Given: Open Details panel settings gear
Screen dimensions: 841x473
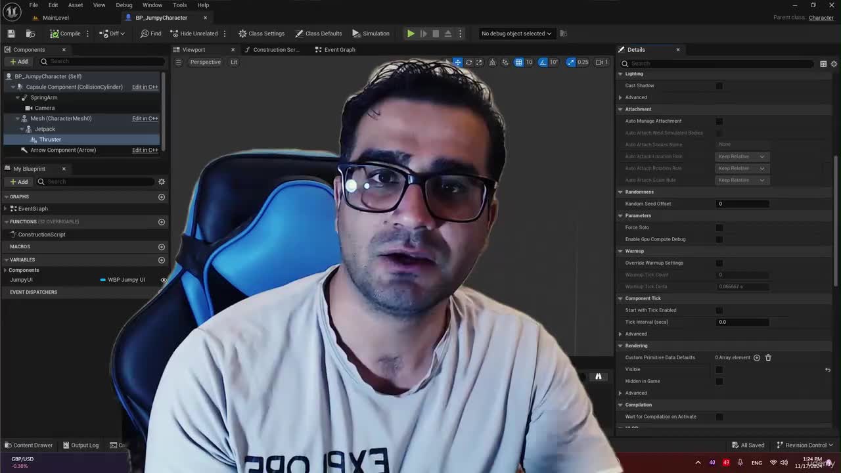Looking at the screenshot, I should [834, 64].
